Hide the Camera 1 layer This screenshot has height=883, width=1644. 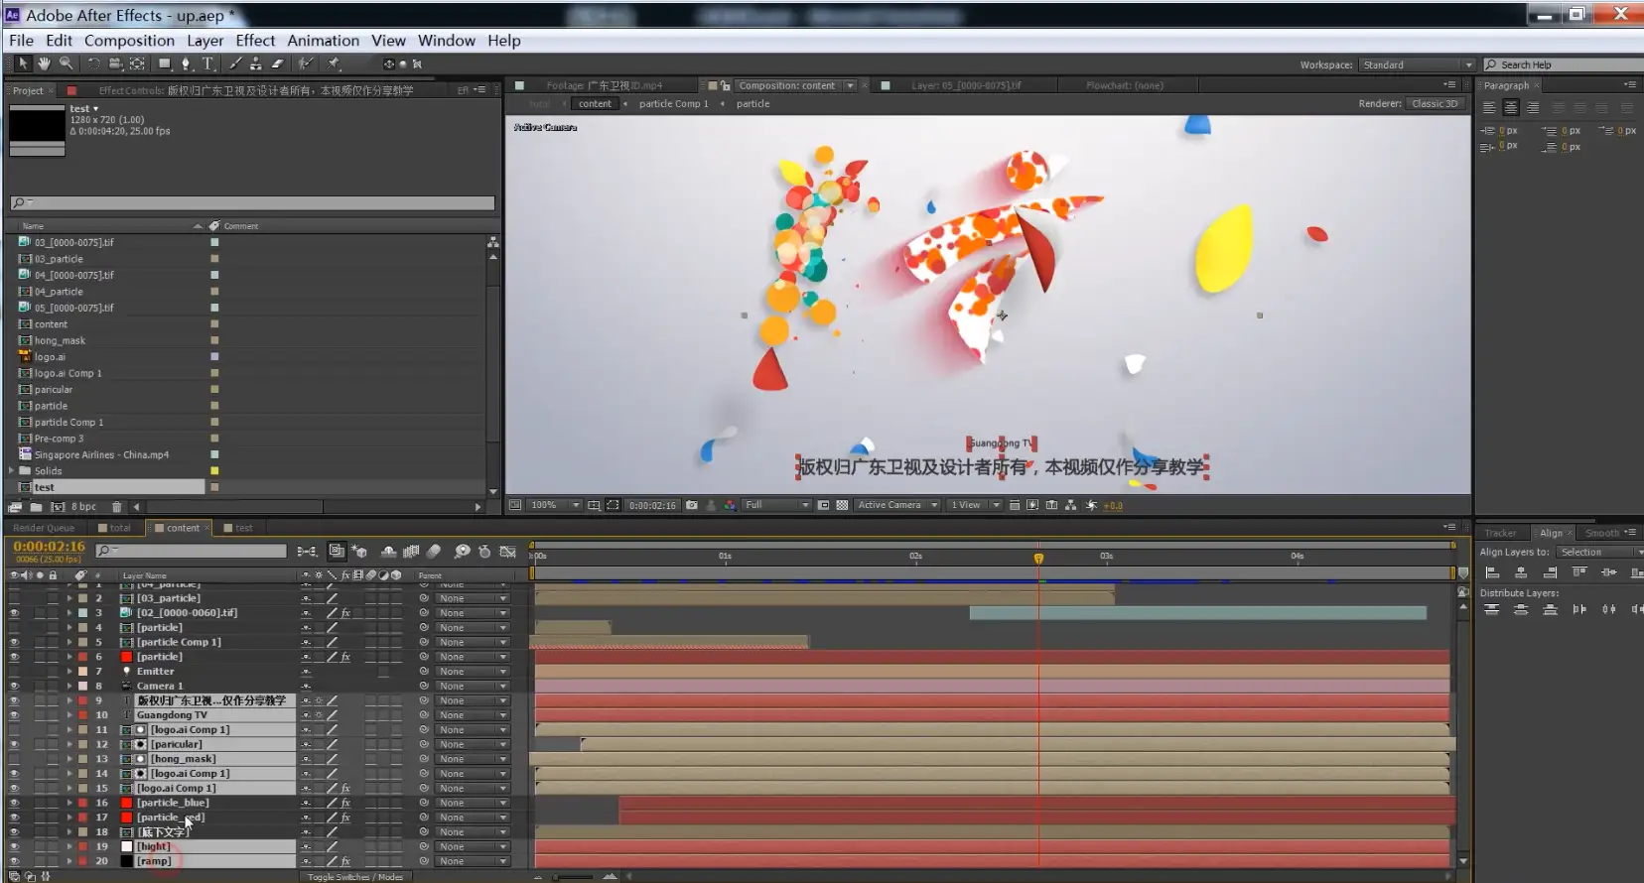pyautogui.click(x=14, y=686)
